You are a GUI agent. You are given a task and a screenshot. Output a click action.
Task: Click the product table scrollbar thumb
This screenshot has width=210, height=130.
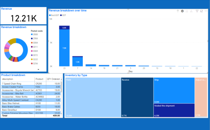pos(61,87)
